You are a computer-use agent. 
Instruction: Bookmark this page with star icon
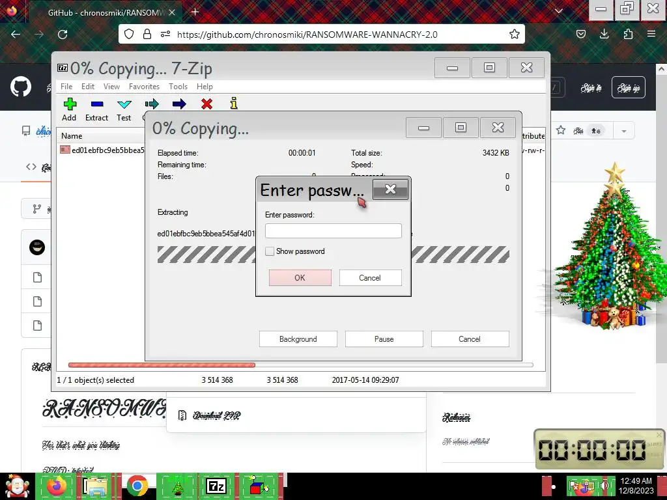pyautogui.click(x=515, y=35)
